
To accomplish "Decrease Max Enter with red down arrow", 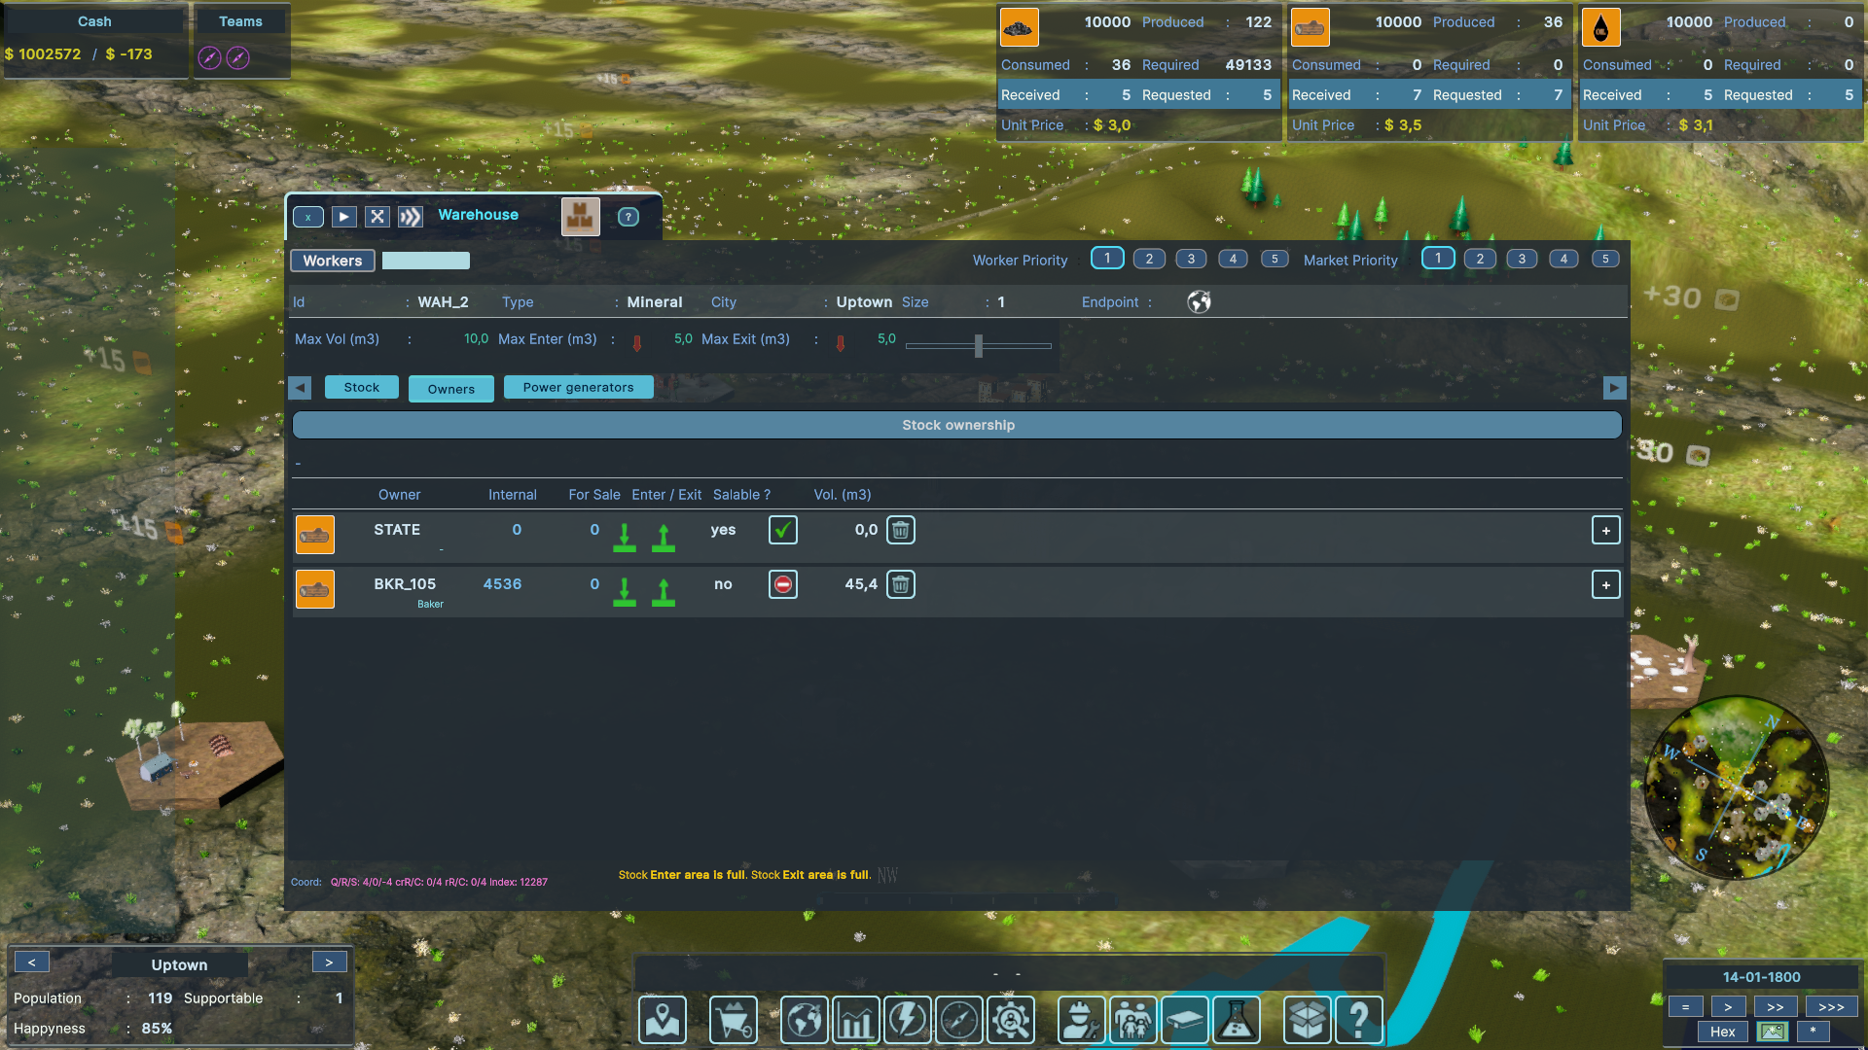I will 637,342.
